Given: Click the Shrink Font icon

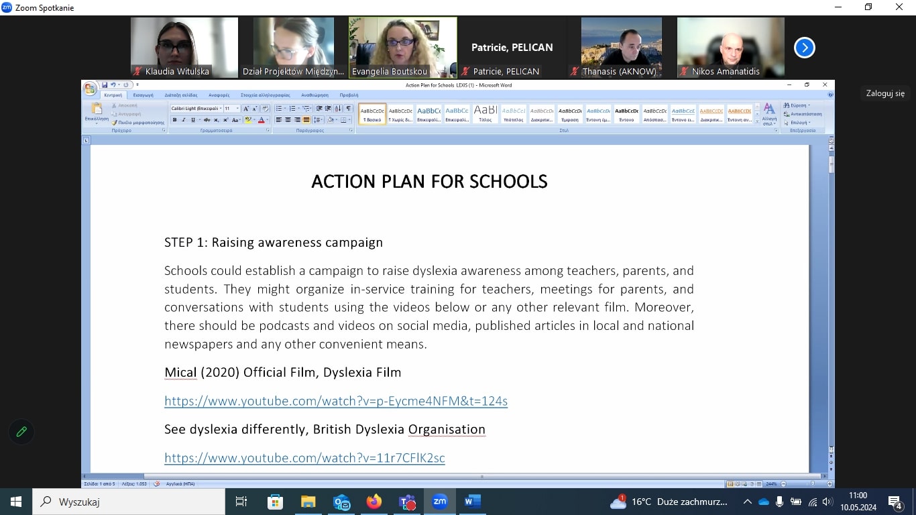Looking at the screenshot, I should [254, 109].
